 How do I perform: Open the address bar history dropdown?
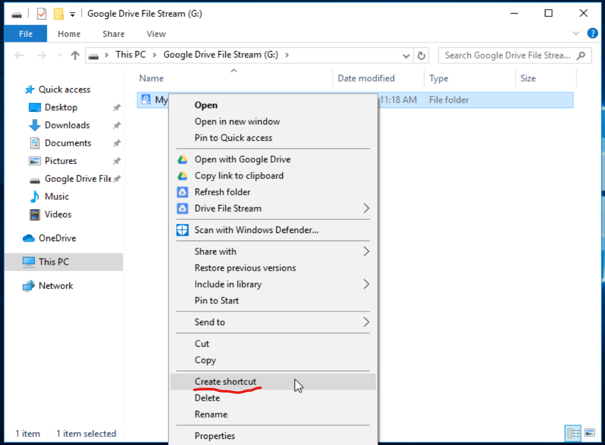coord(406,56)
